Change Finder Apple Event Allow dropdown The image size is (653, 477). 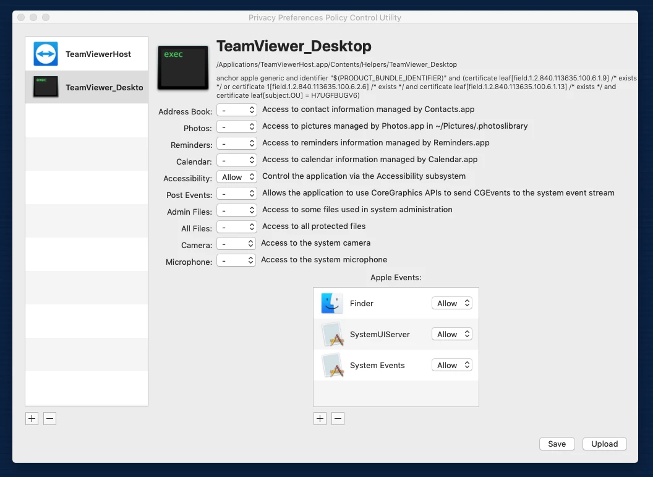tap(452, 303)
